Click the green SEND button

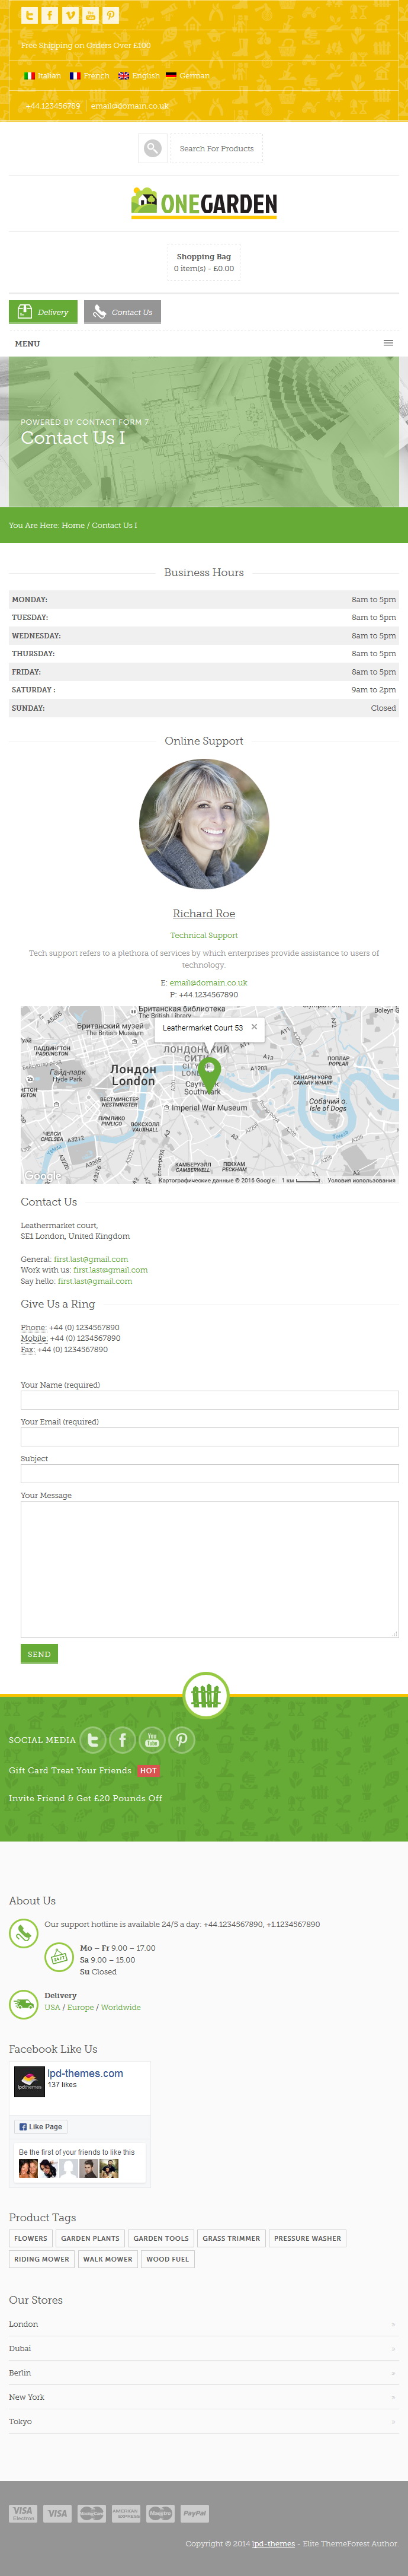[39, 1653]
